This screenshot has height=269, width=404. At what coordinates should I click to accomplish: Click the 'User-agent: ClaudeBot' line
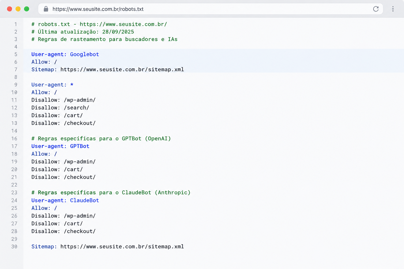[x=65, y=200]
